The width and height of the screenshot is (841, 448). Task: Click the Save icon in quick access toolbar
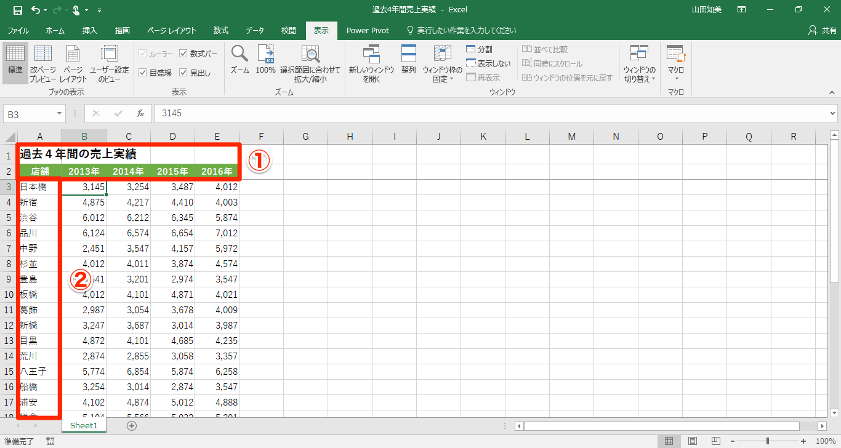click(x=17, y=10)
